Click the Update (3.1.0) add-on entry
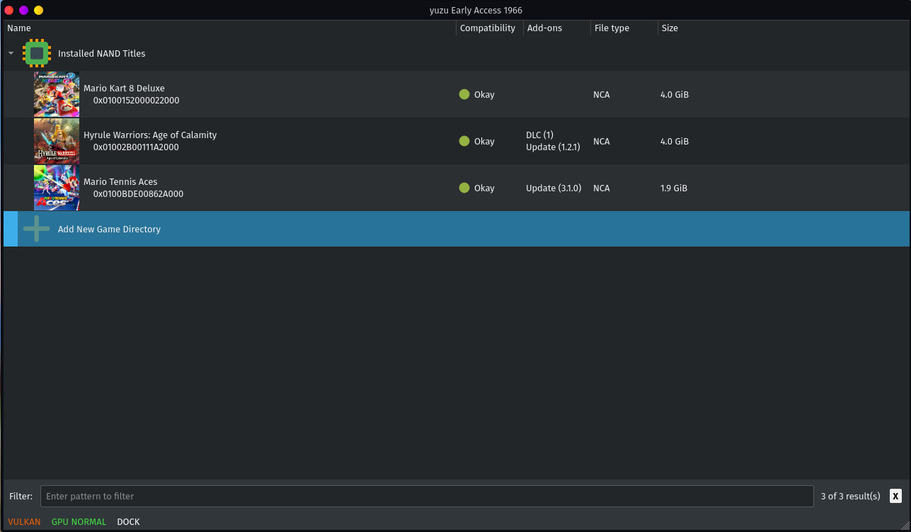Screen dimensions: 911x532 pyautogui.click(x=554, y=188)
